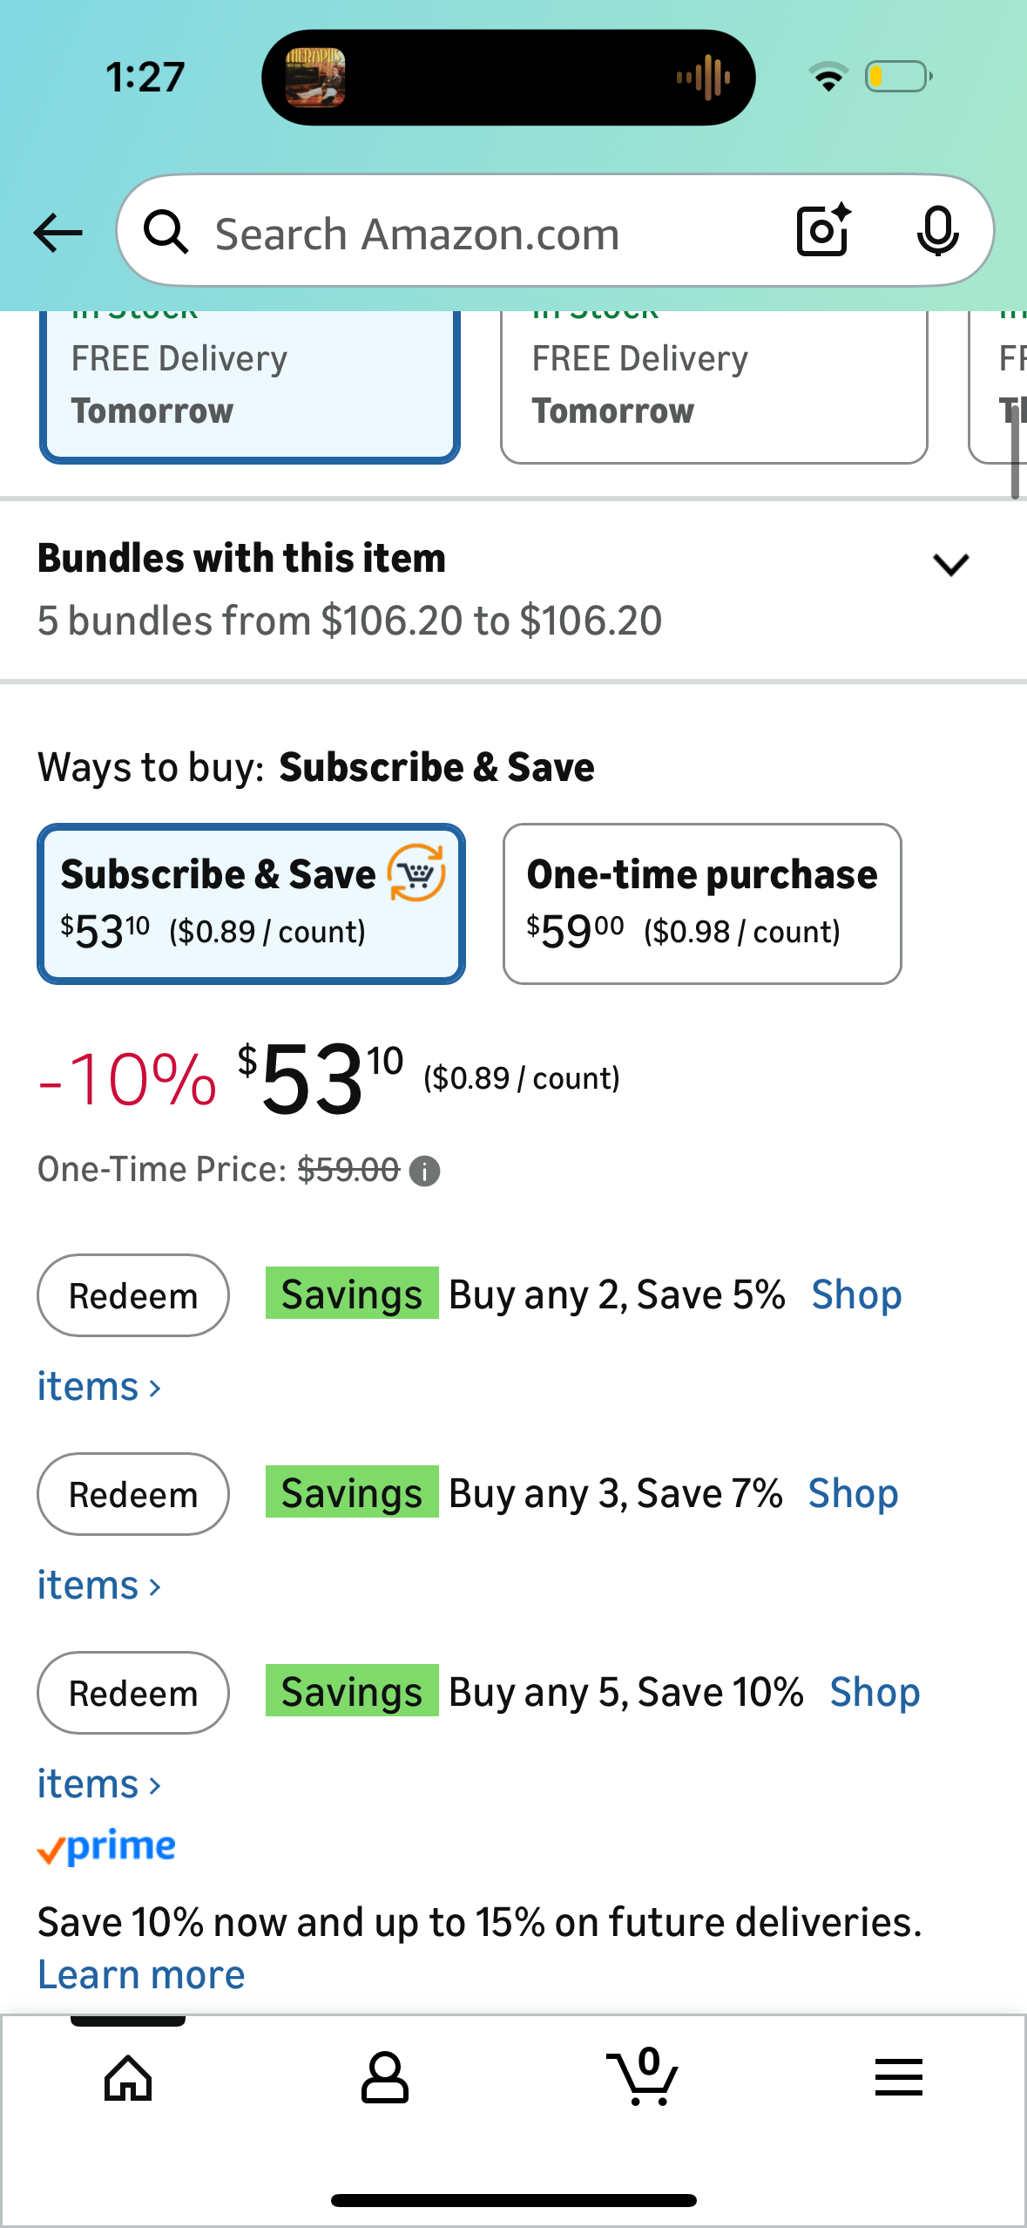Open the shopping cart icon
Viewport: 1027px width, 2228px height.
pos(643,2078)
